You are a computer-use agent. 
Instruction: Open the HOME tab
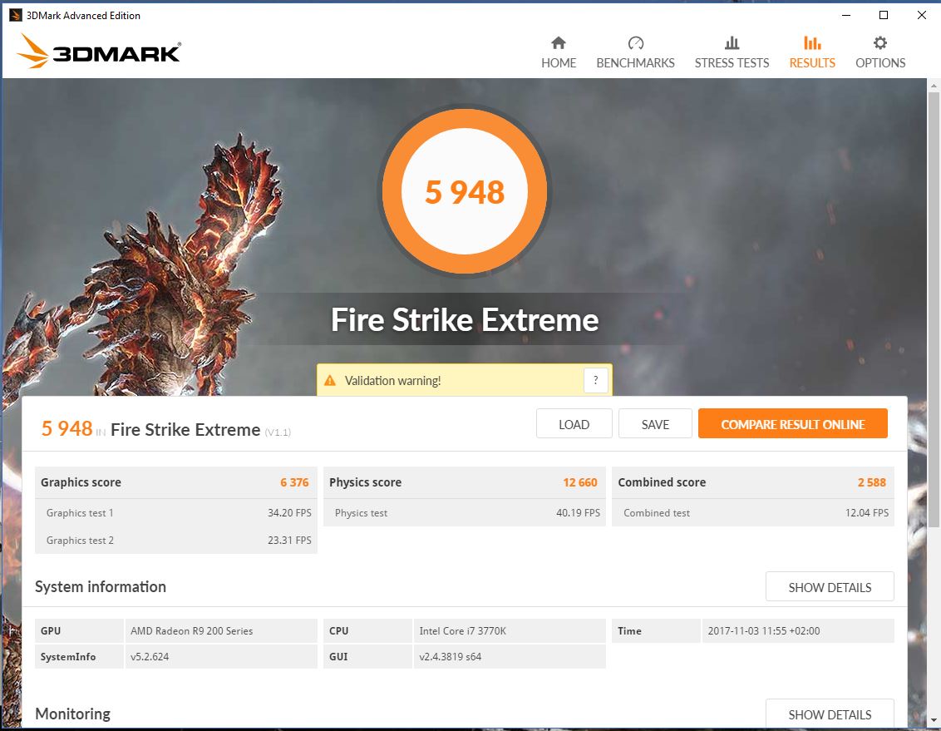click(558, 63)
